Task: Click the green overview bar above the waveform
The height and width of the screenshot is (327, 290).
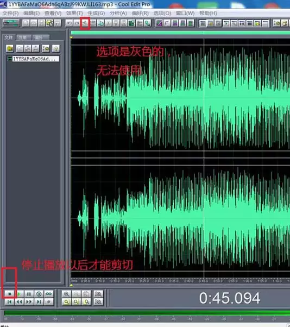Action: (x=180, y=33)
